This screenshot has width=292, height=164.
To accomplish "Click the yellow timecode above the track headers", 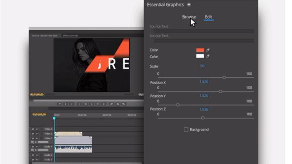I will 39,114.
